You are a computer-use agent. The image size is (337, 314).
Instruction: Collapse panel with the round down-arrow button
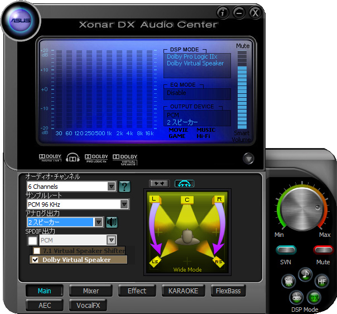point(248,159)
